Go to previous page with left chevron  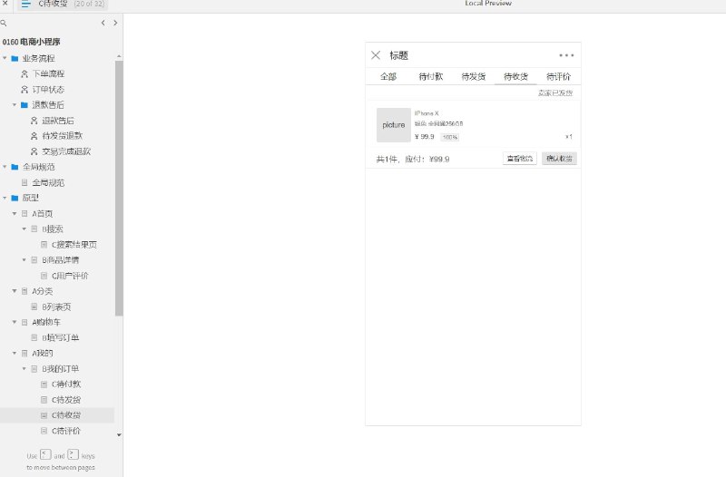(103, 23)
